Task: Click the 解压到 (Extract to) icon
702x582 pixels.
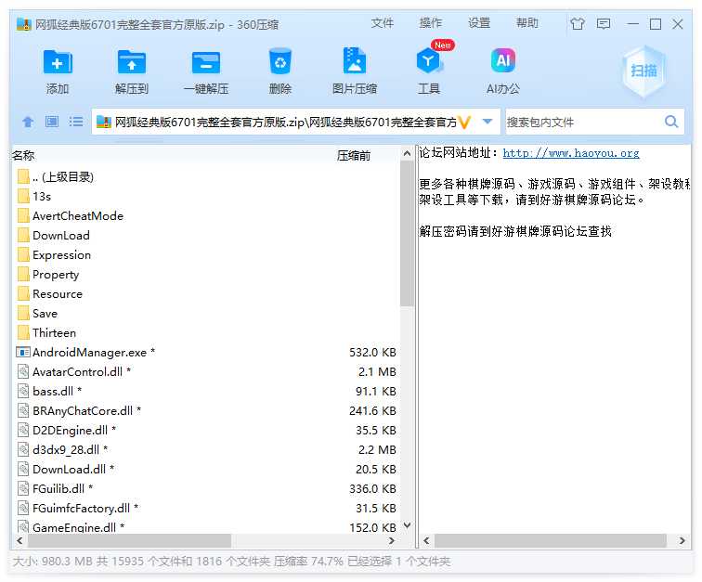Action: click(x=132, y=62)
